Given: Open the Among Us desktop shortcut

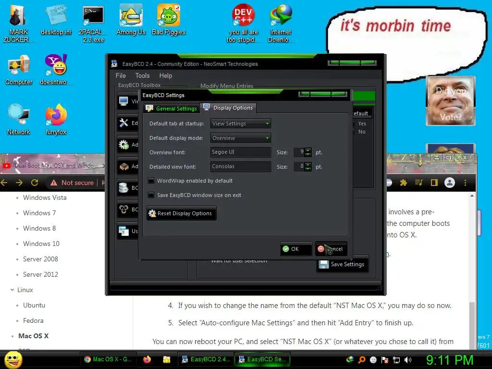Looking at the screenshot, I should (131, 19).
